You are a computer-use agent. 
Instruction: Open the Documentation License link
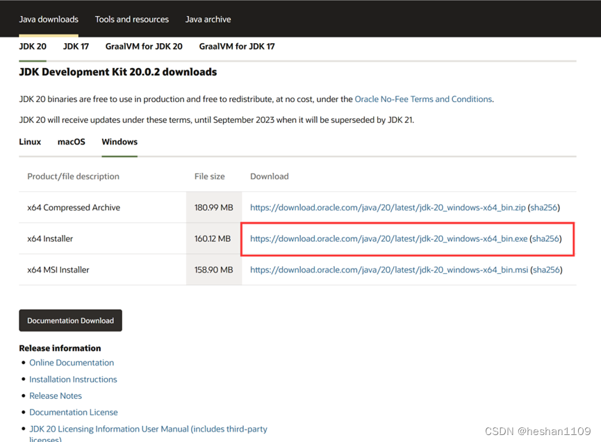point(74,412)
